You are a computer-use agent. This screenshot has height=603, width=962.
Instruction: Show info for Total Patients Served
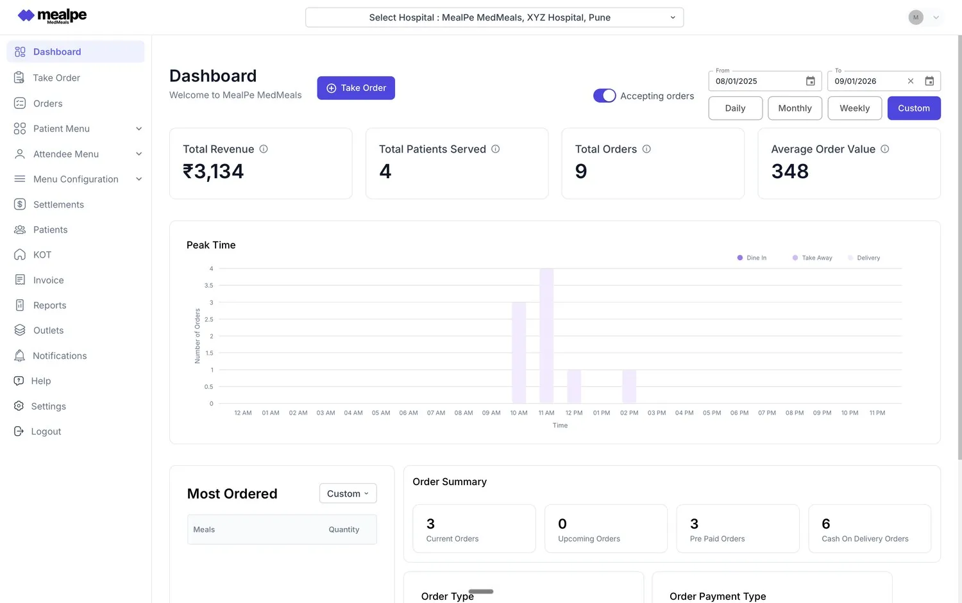tap(496, 149)
